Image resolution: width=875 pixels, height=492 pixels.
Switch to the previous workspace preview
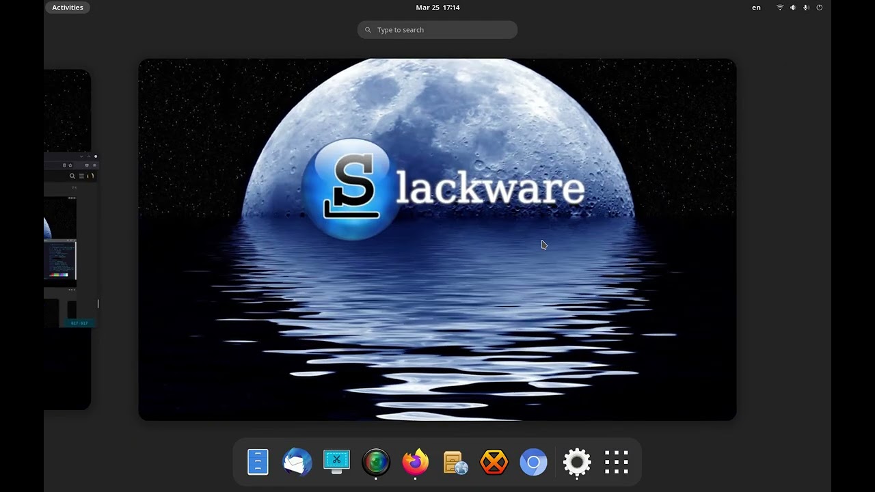click(x=67, y=240)
